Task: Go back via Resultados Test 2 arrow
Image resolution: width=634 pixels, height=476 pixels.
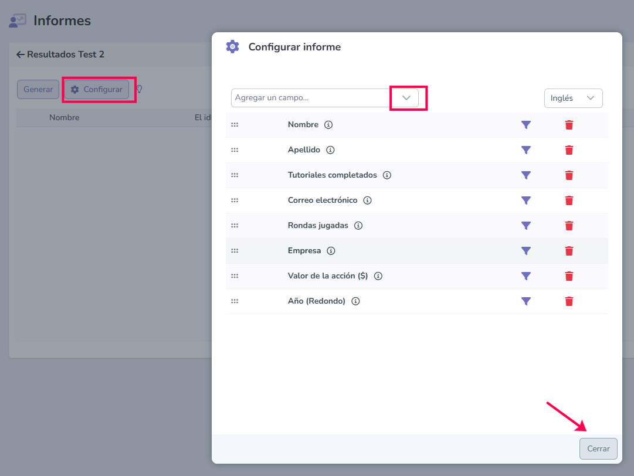Action: point(20,55)
